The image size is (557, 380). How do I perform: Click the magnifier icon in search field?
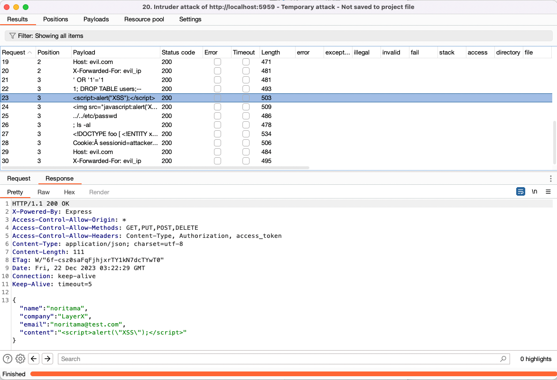[x=503, y=359]
